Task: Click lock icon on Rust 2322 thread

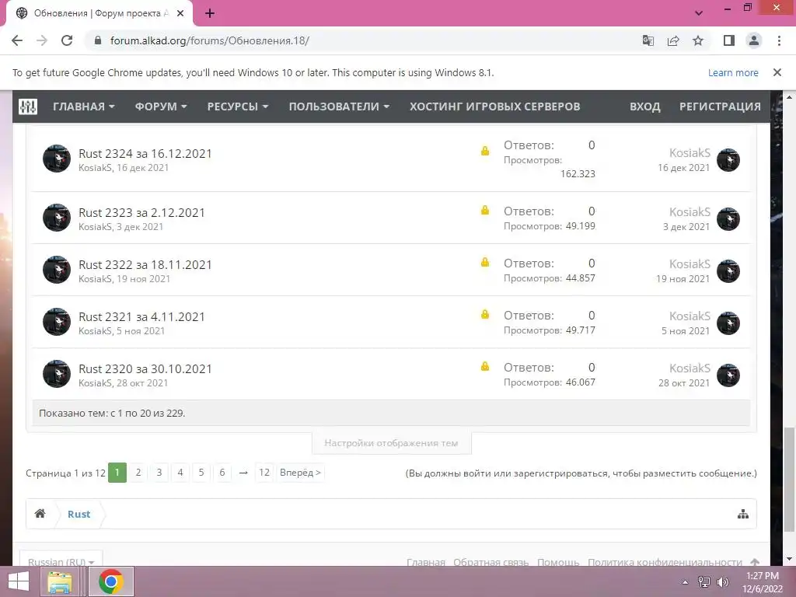Action: pyautogui.click(x=485, y=262)
